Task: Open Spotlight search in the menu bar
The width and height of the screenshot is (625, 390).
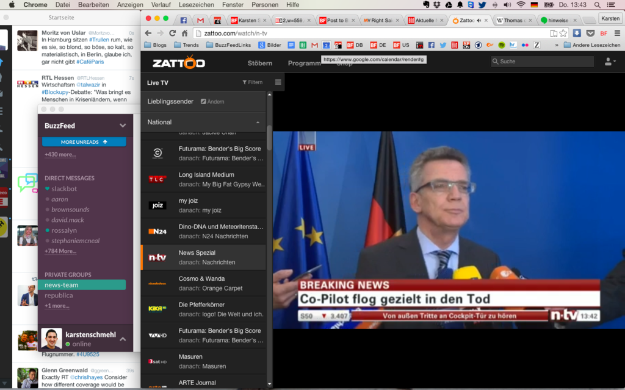Action: 597,5
